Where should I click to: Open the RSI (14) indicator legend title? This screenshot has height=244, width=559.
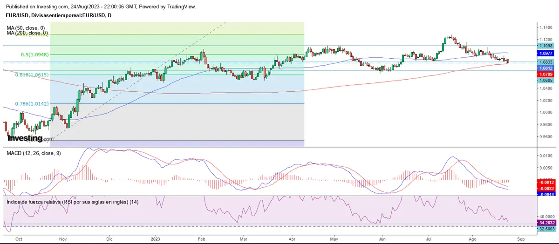coord(72,202)
